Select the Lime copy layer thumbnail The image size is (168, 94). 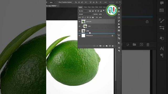pyautogui.click(x=83, y=21)
